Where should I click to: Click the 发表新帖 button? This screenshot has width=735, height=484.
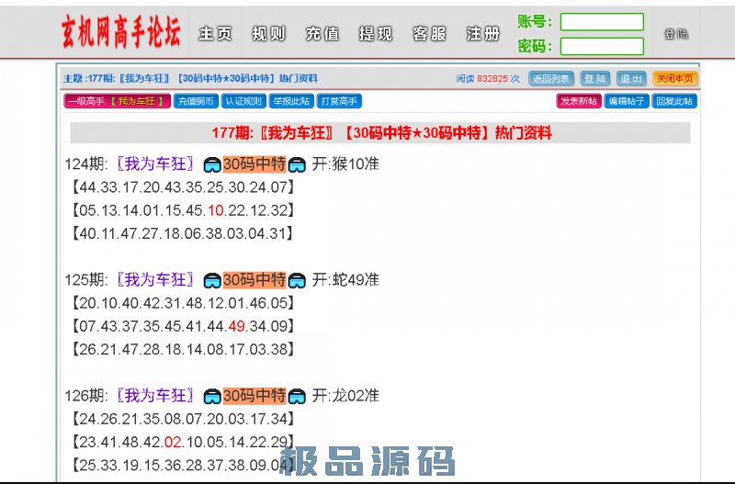[x=579, y=101]
